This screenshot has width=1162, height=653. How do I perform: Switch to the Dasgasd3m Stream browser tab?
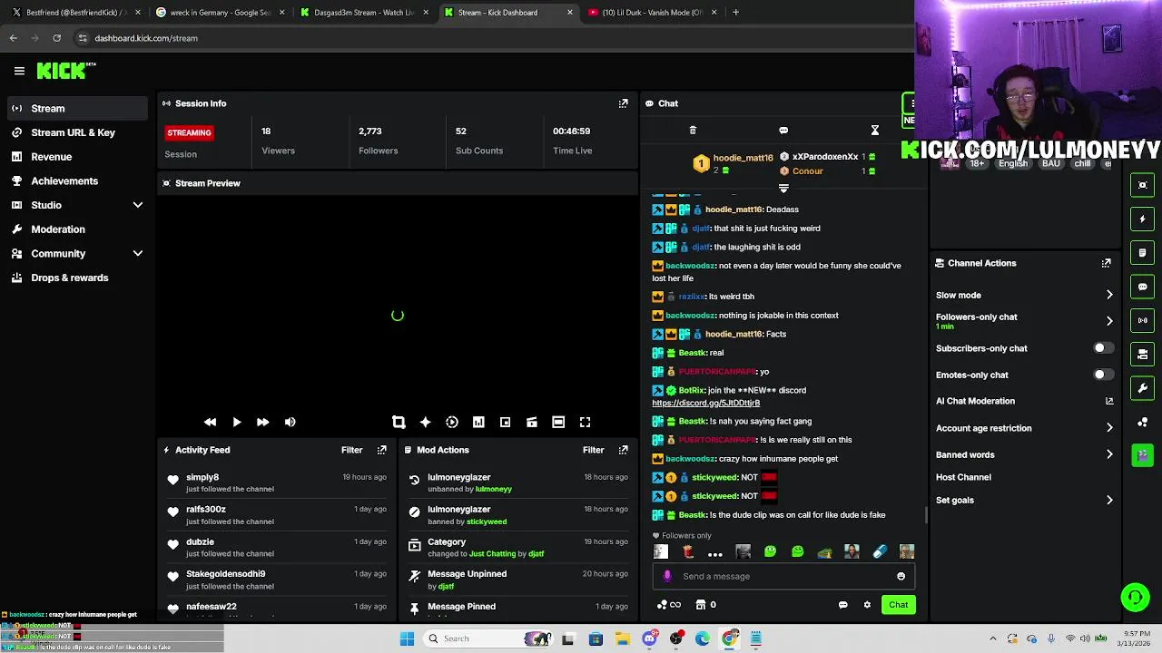[365, 13]
